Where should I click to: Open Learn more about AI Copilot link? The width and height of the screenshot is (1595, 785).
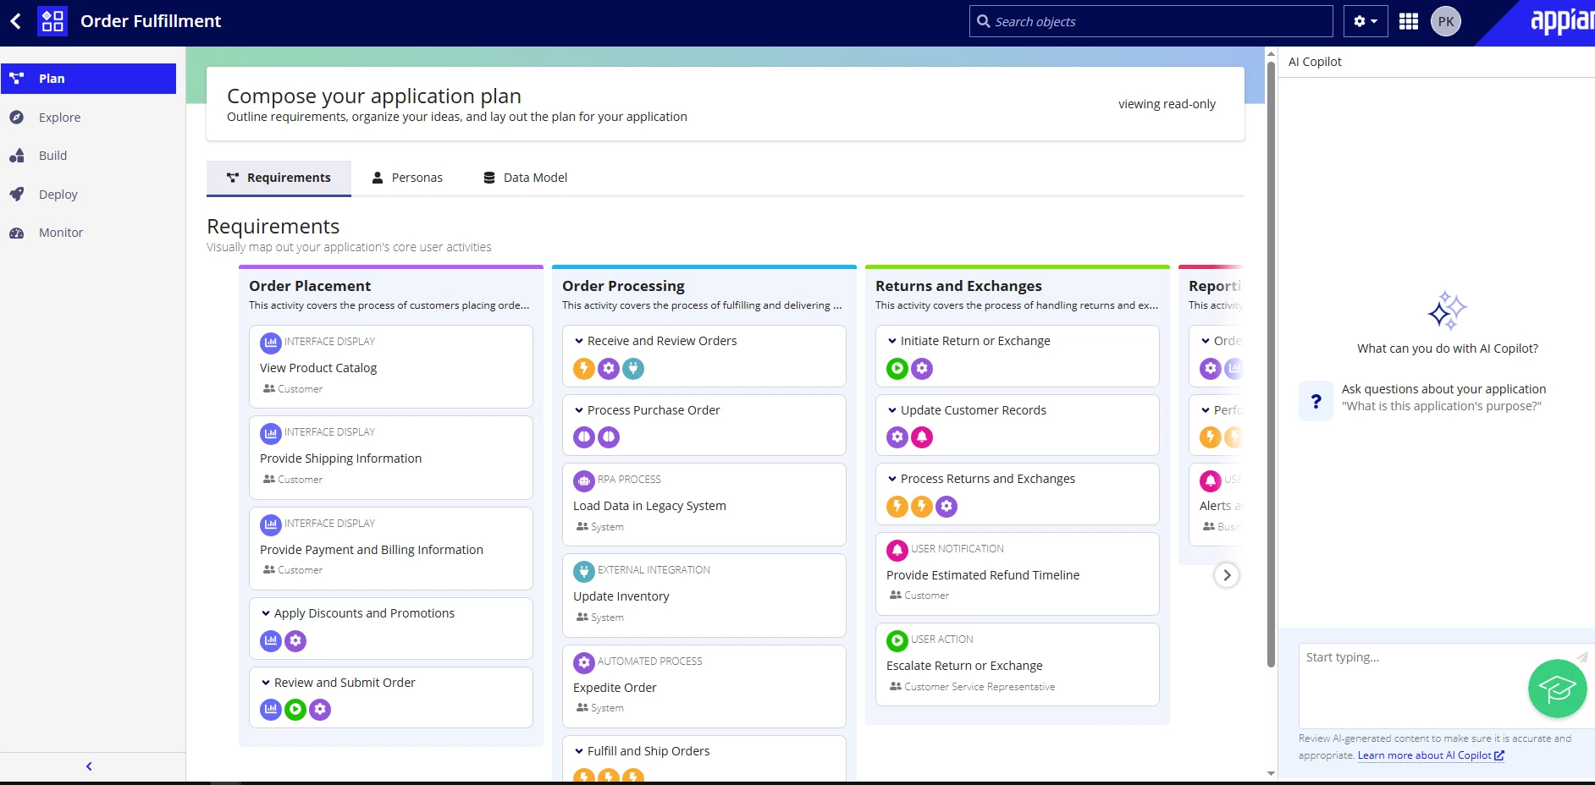(1431, 755)
